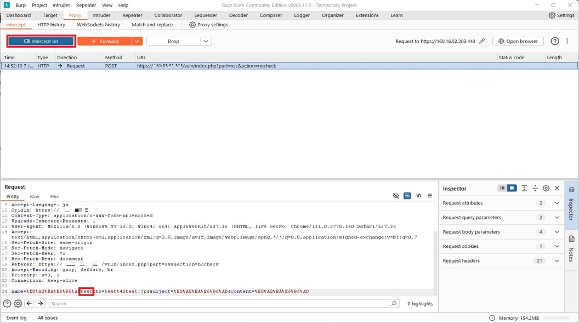Toggle the Intercept on button
Screen dimensions: 579x323
coord(41,41)
